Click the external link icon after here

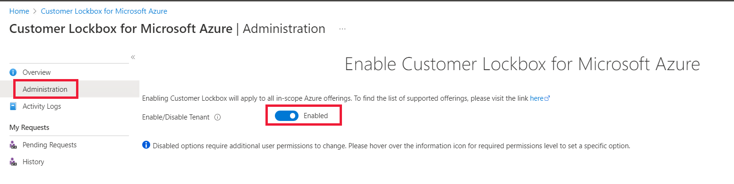point(547,99)
